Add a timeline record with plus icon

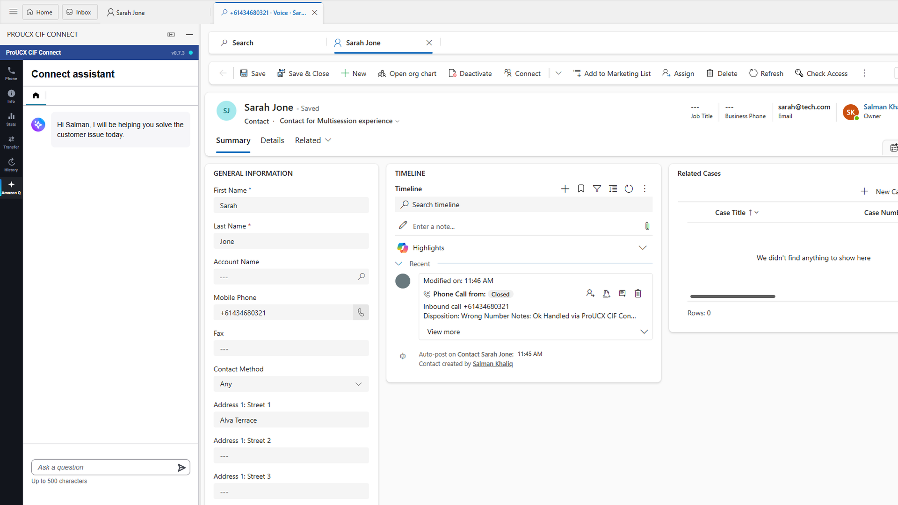[565, 188]
